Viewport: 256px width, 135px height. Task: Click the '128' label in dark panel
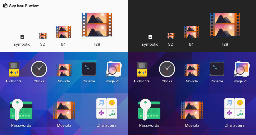pos(225,44)
